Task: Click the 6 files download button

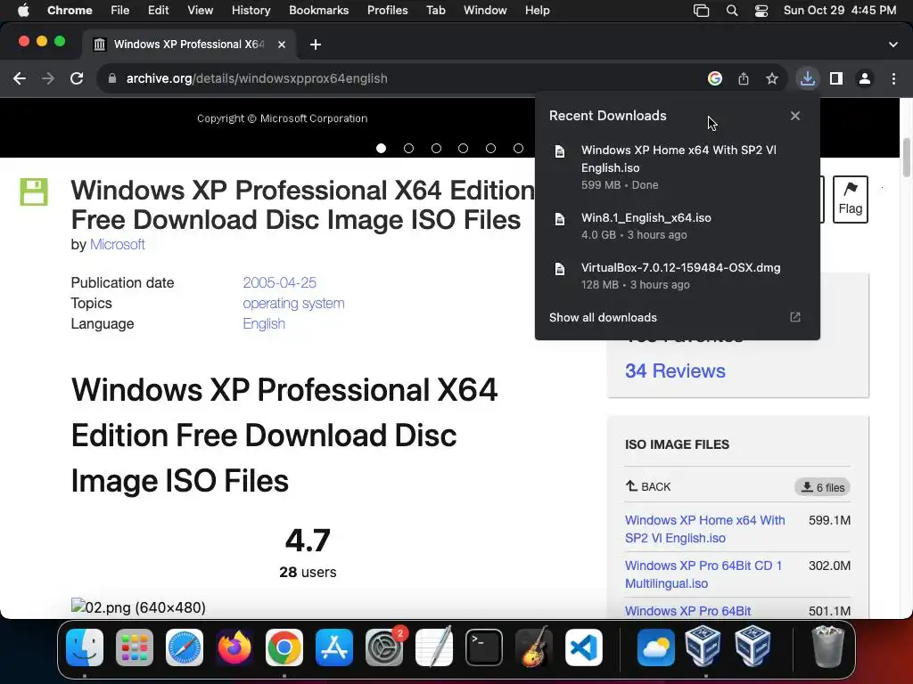Action: pyautogui.click(x=823, y=487)
